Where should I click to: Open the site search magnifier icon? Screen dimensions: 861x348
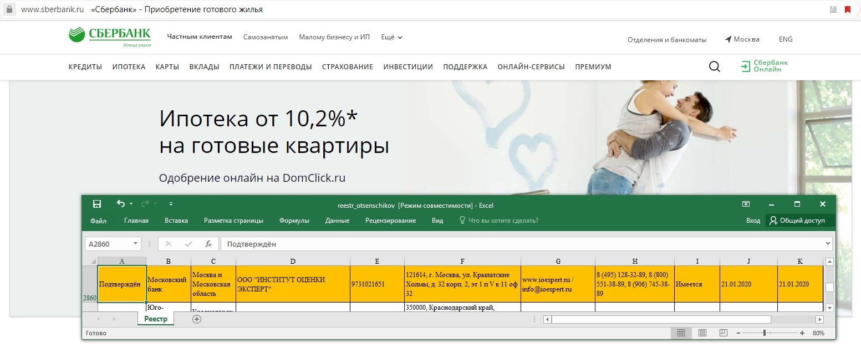click(x=715, y=66)
